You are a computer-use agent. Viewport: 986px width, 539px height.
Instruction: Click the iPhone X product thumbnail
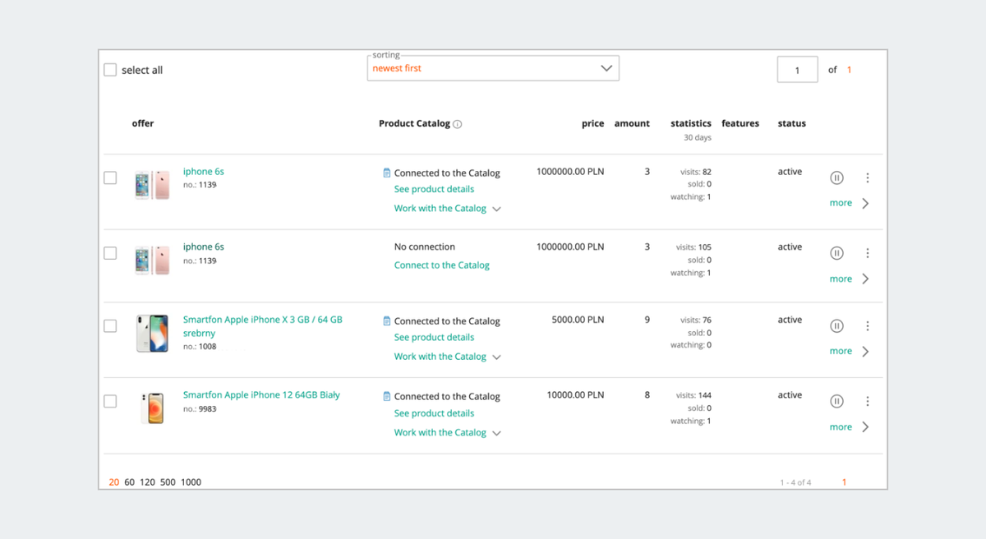pyautogui.click(x=152, y=334)
